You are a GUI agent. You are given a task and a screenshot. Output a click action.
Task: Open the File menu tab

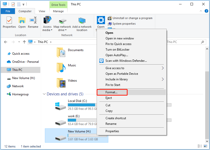click(x=8, y=11)
